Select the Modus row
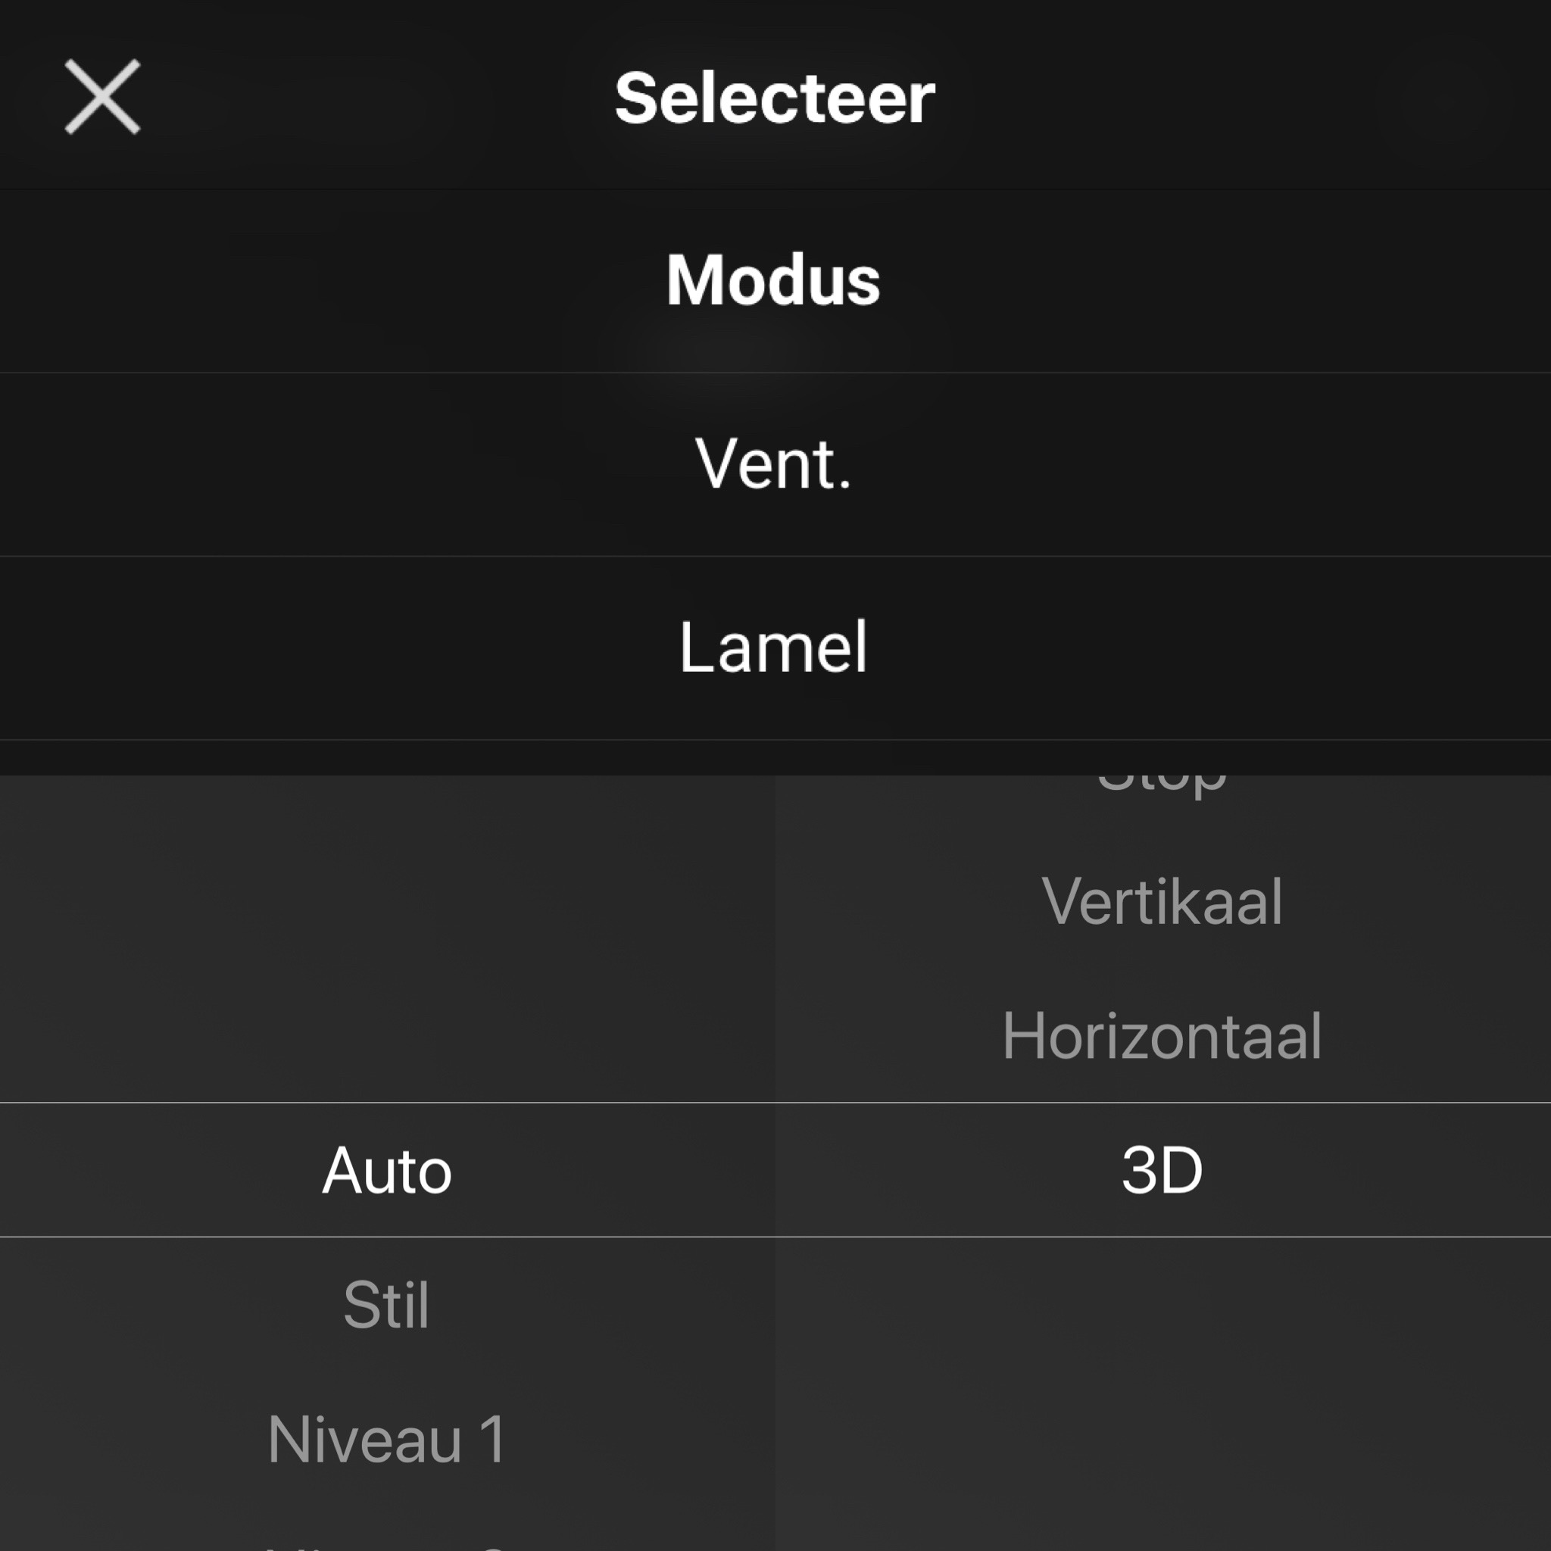 tap(775, 281)
